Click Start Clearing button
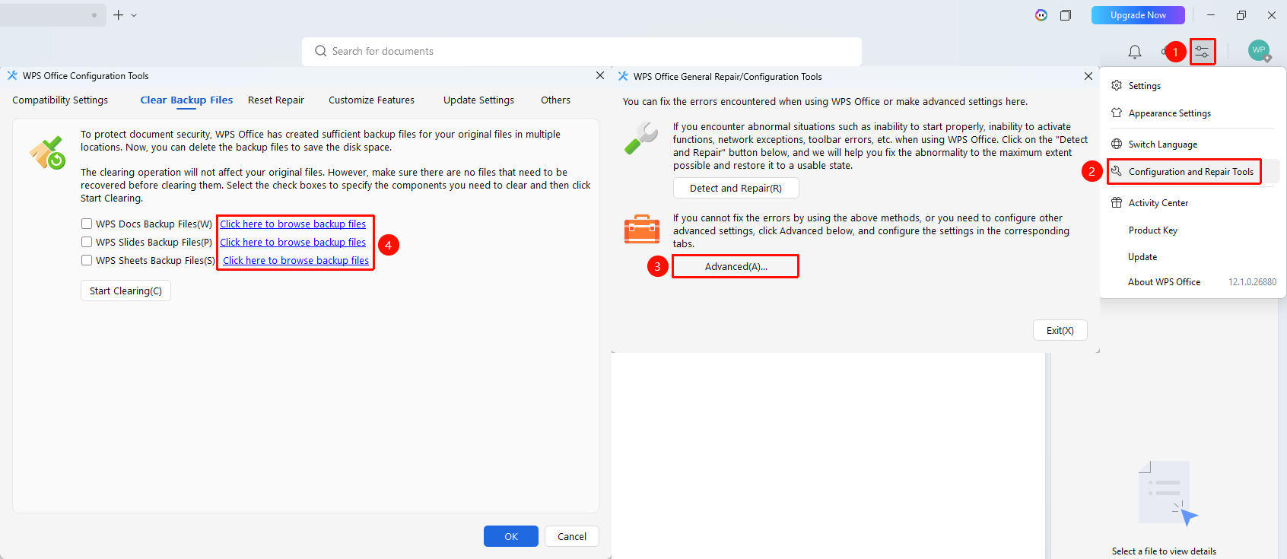 (126, 291)
